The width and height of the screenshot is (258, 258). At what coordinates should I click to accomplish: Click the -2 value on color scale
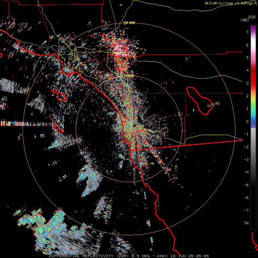point(246,147)
